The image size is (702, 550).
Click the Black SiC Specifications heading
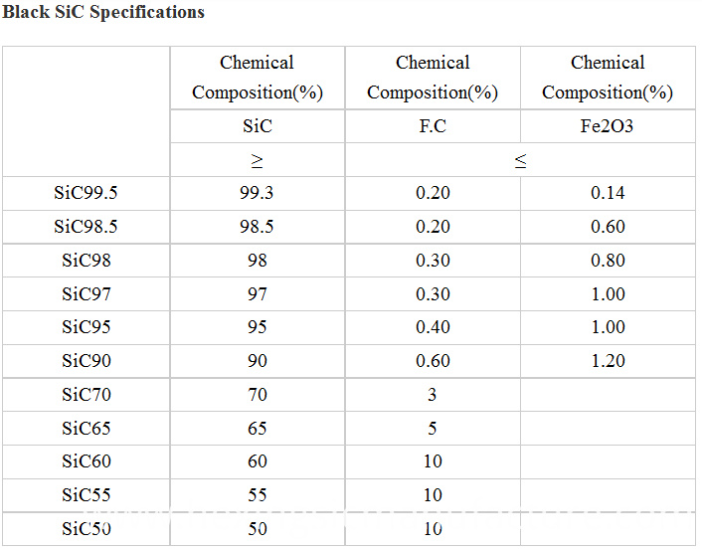coord(103,12)
